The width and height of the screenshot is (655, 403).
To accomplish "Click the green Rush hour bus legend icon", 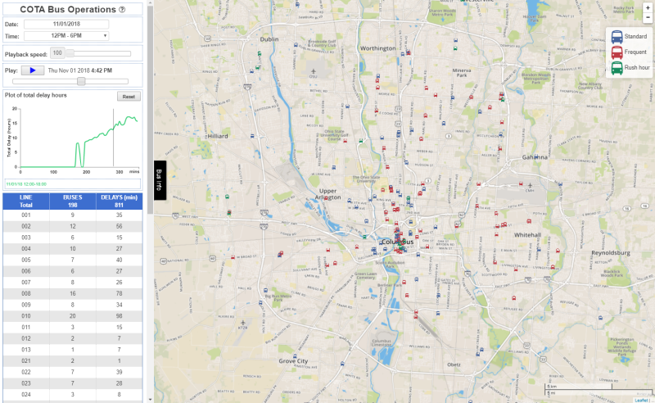I will coord(617,68).
